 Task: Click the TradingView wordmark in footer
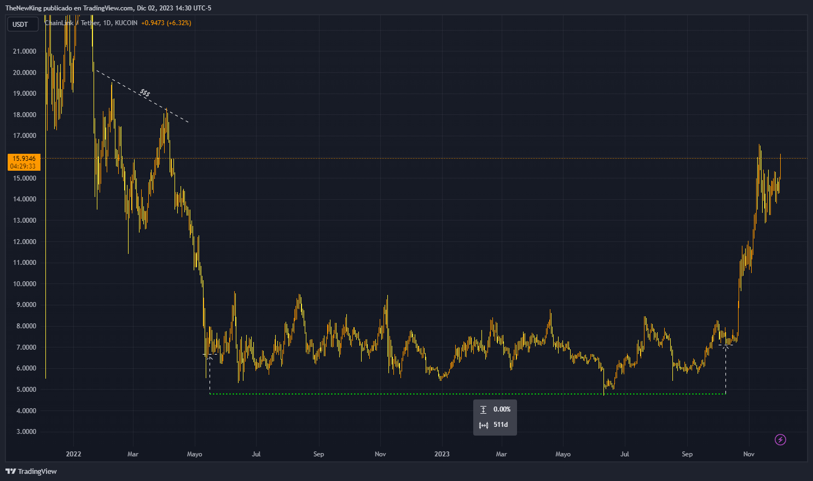(x=37, y=471)
